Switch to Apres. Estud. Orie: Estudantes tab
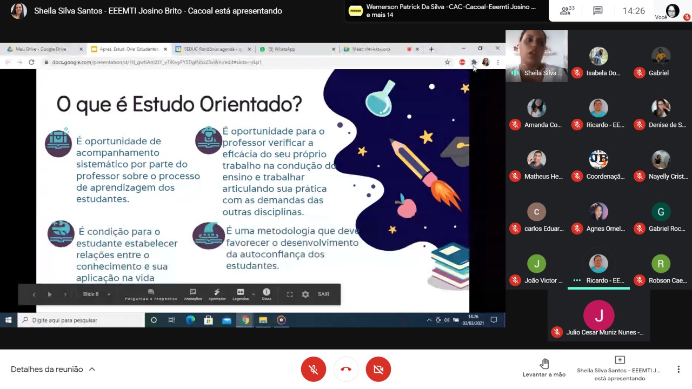The height and width of the screenshot is (389, 692). 129,49
